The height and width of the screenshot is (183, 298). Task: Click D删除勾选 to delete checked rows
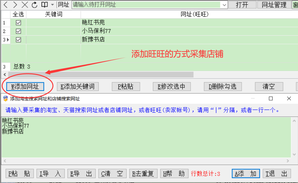point(222,86)
